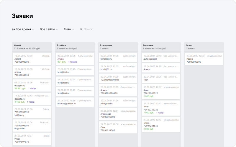Click the search magnifier icon
Screen dimensions: 236x147
point(81,29)
